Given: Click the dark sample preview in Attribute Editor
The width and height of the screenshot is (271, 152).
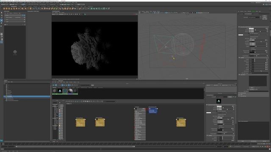Looking at the screenshot, I should pos(258,81).
